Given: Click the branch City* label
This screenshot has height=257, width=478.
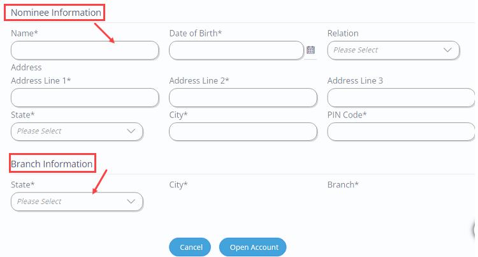Looking at the screenshot, I should pos(178,185).
